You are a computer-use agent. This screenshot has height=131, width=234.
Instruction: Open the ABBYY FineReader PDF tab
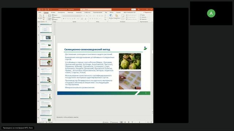129,12
